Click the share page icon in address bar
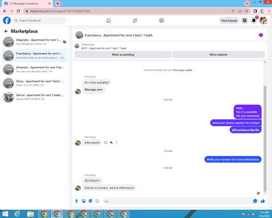Image resolution: width=272 pixels, height=218 pixels. [240, 11]
